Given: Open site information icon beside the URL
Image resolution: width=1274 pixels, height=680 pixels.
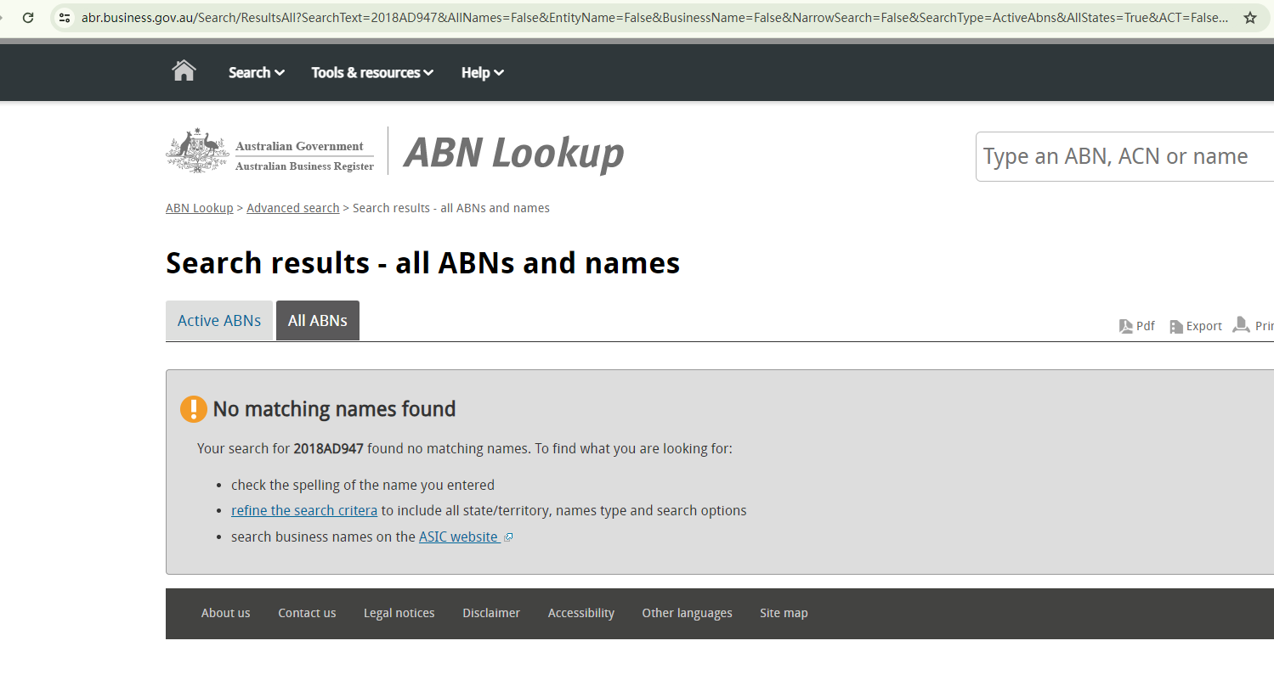Looking at the screenshot, I should [65, 17].
